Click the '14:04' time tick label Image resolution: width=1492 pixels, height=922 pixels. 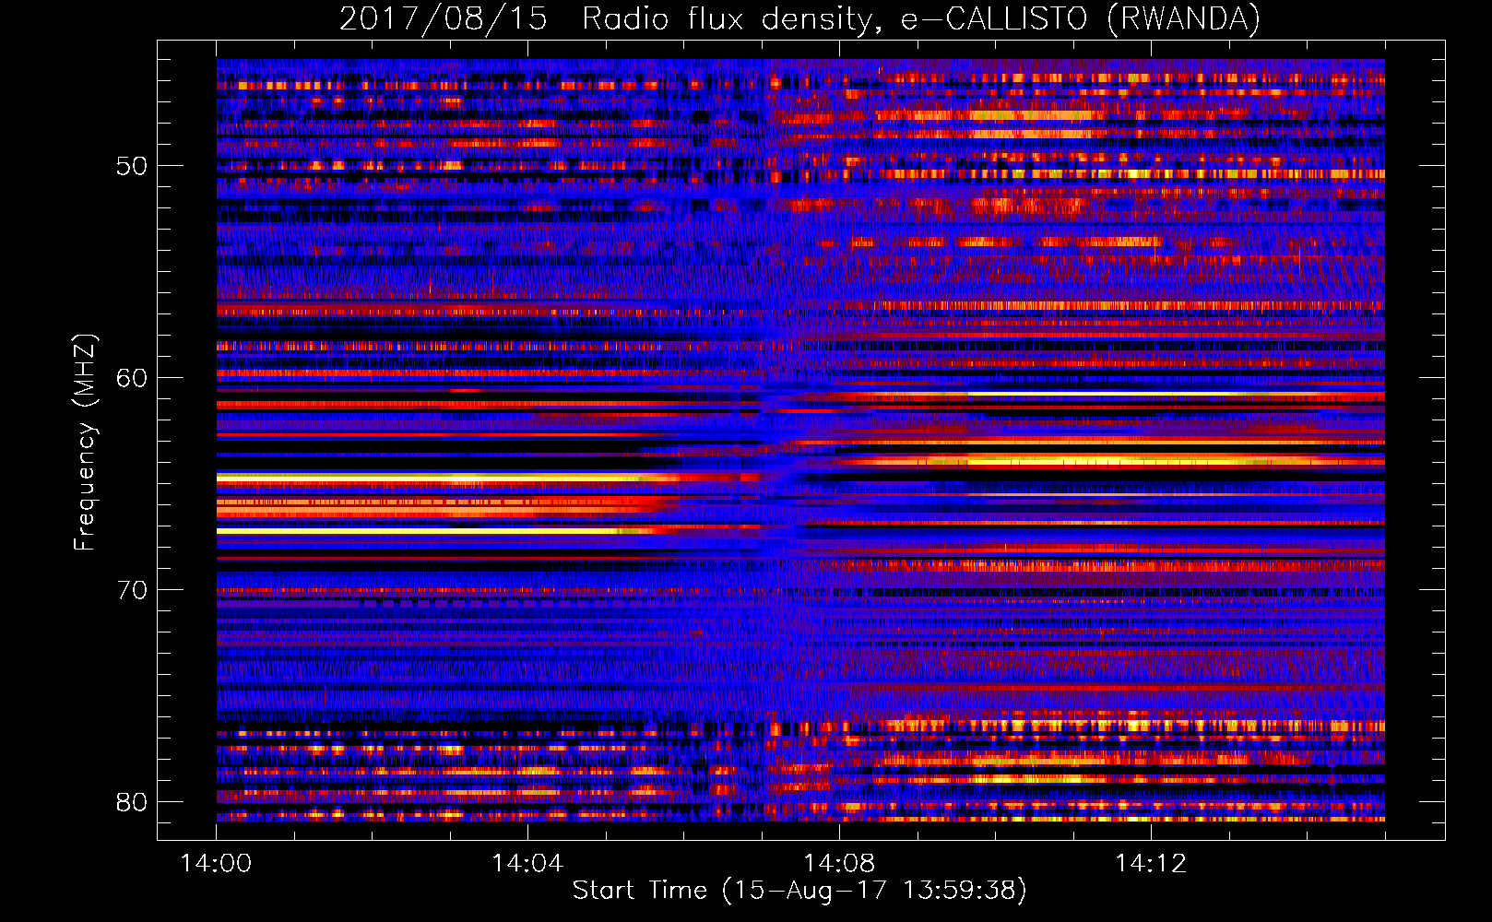click(x=527, y=863)
